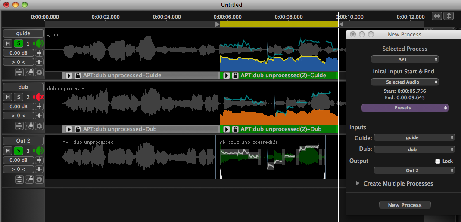The image size is (461, 222).
Task: Click the Out 2 track height icon
Action: (19, 179)
